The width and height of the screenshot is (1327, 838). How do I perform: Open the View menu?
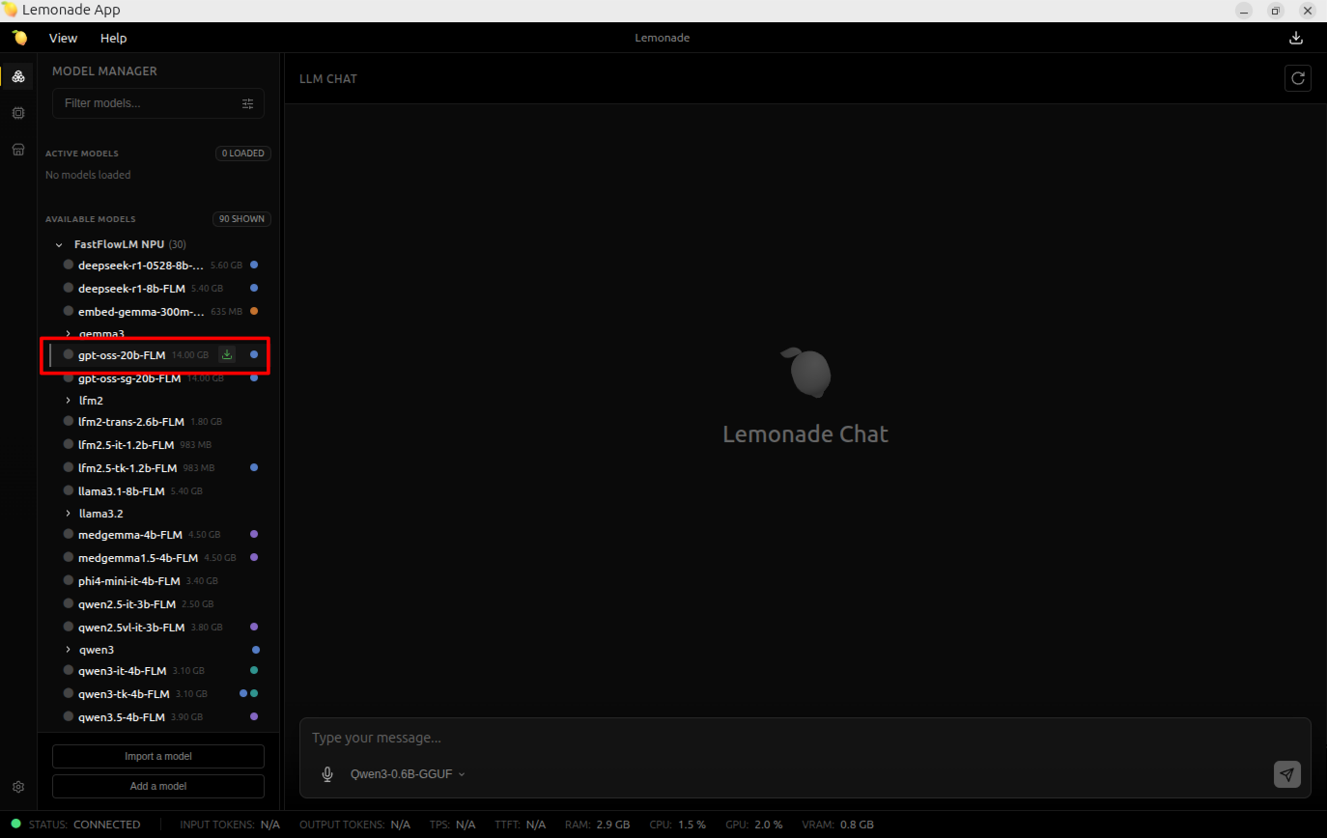click(x=63, y=38)
